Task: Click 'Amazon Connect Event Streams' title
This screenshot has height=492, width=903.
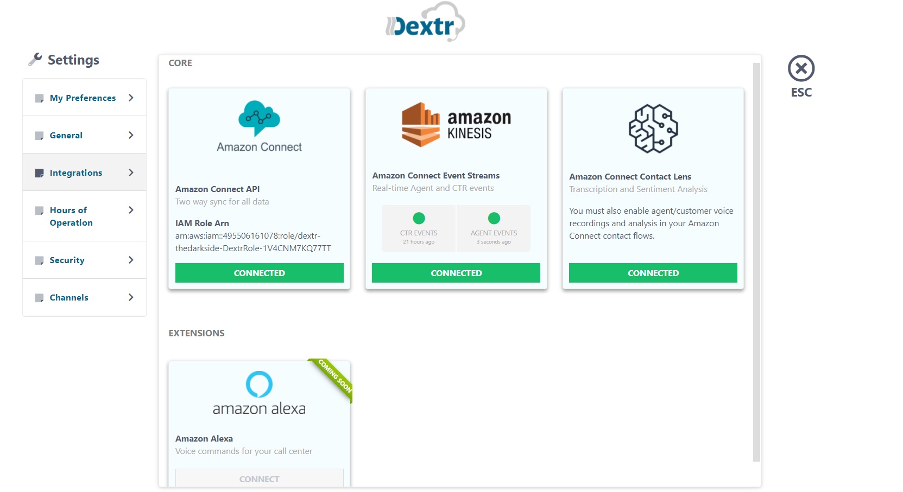Action: [436, 176]
